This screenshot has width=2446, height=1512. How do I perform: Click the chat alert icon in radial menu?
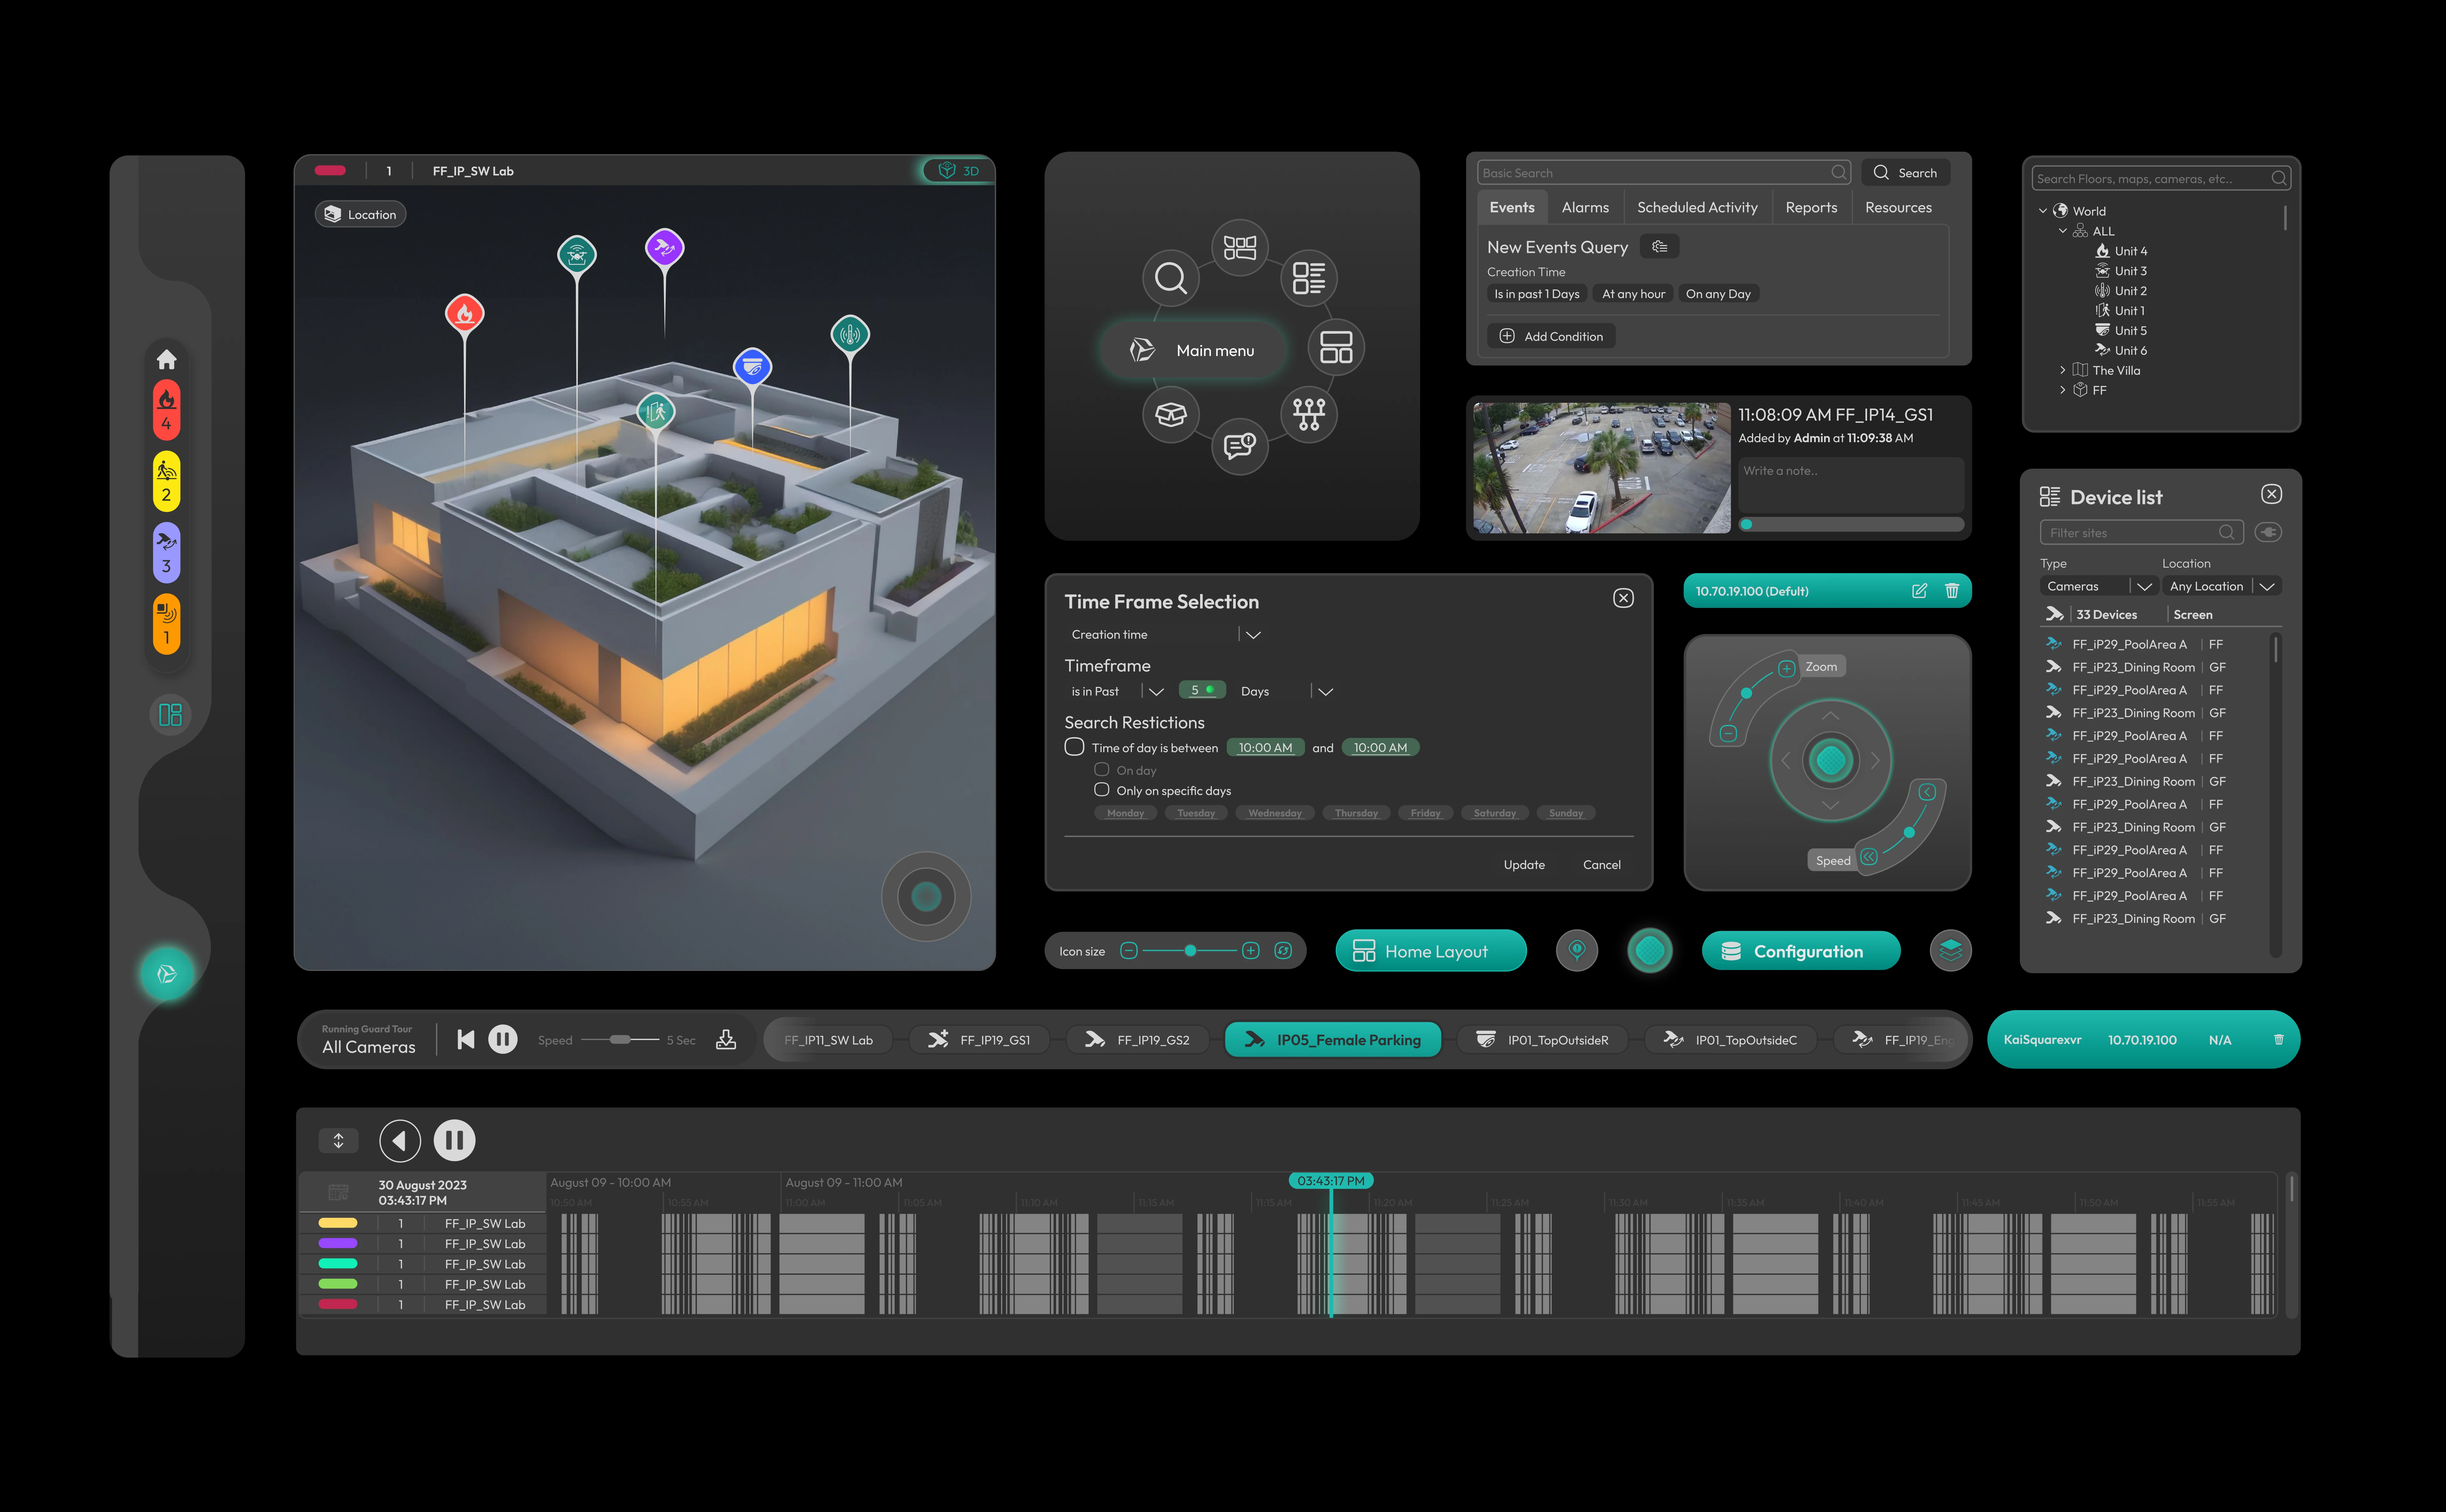point(1240,446)
